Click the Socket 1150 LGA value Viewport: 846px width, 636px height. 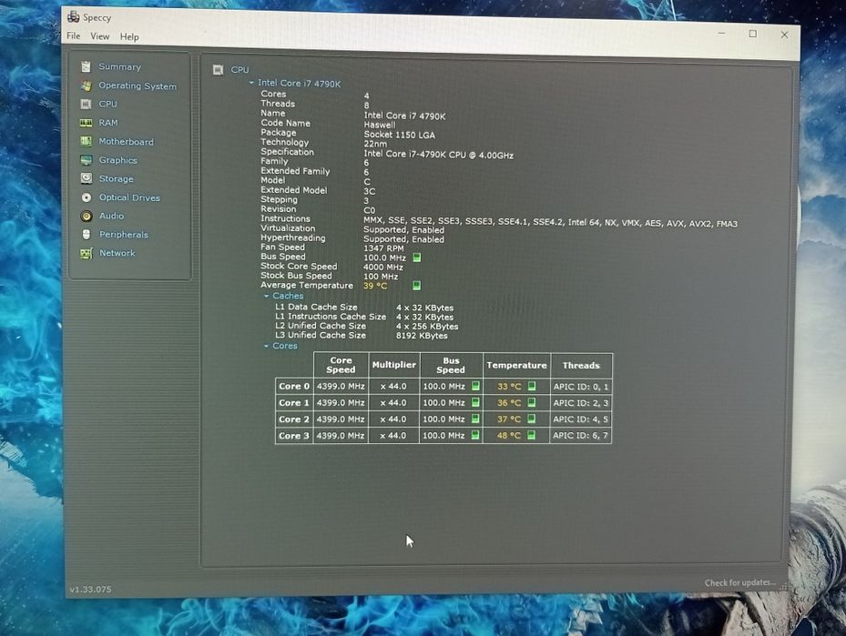tap(399, 135)
